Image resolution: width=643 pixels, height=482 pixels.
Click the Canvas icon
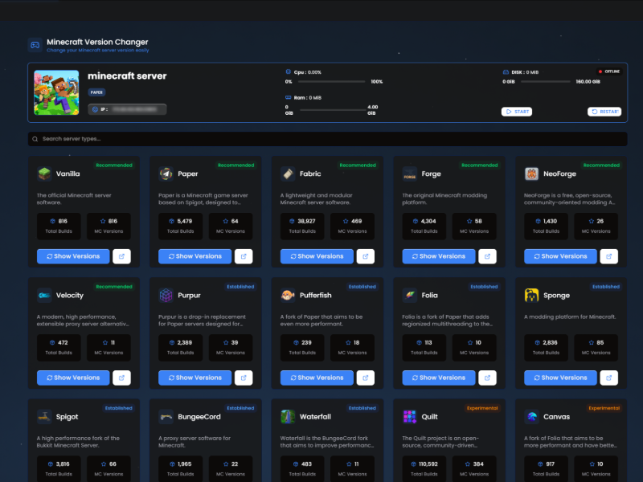(x=531, y=417)
